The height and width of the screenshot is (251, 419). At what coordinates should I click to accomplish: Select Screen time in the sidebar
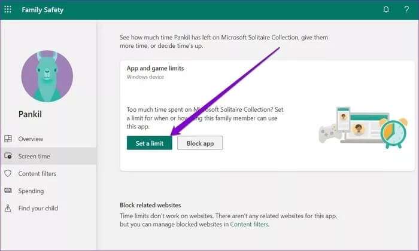[48, 156]
